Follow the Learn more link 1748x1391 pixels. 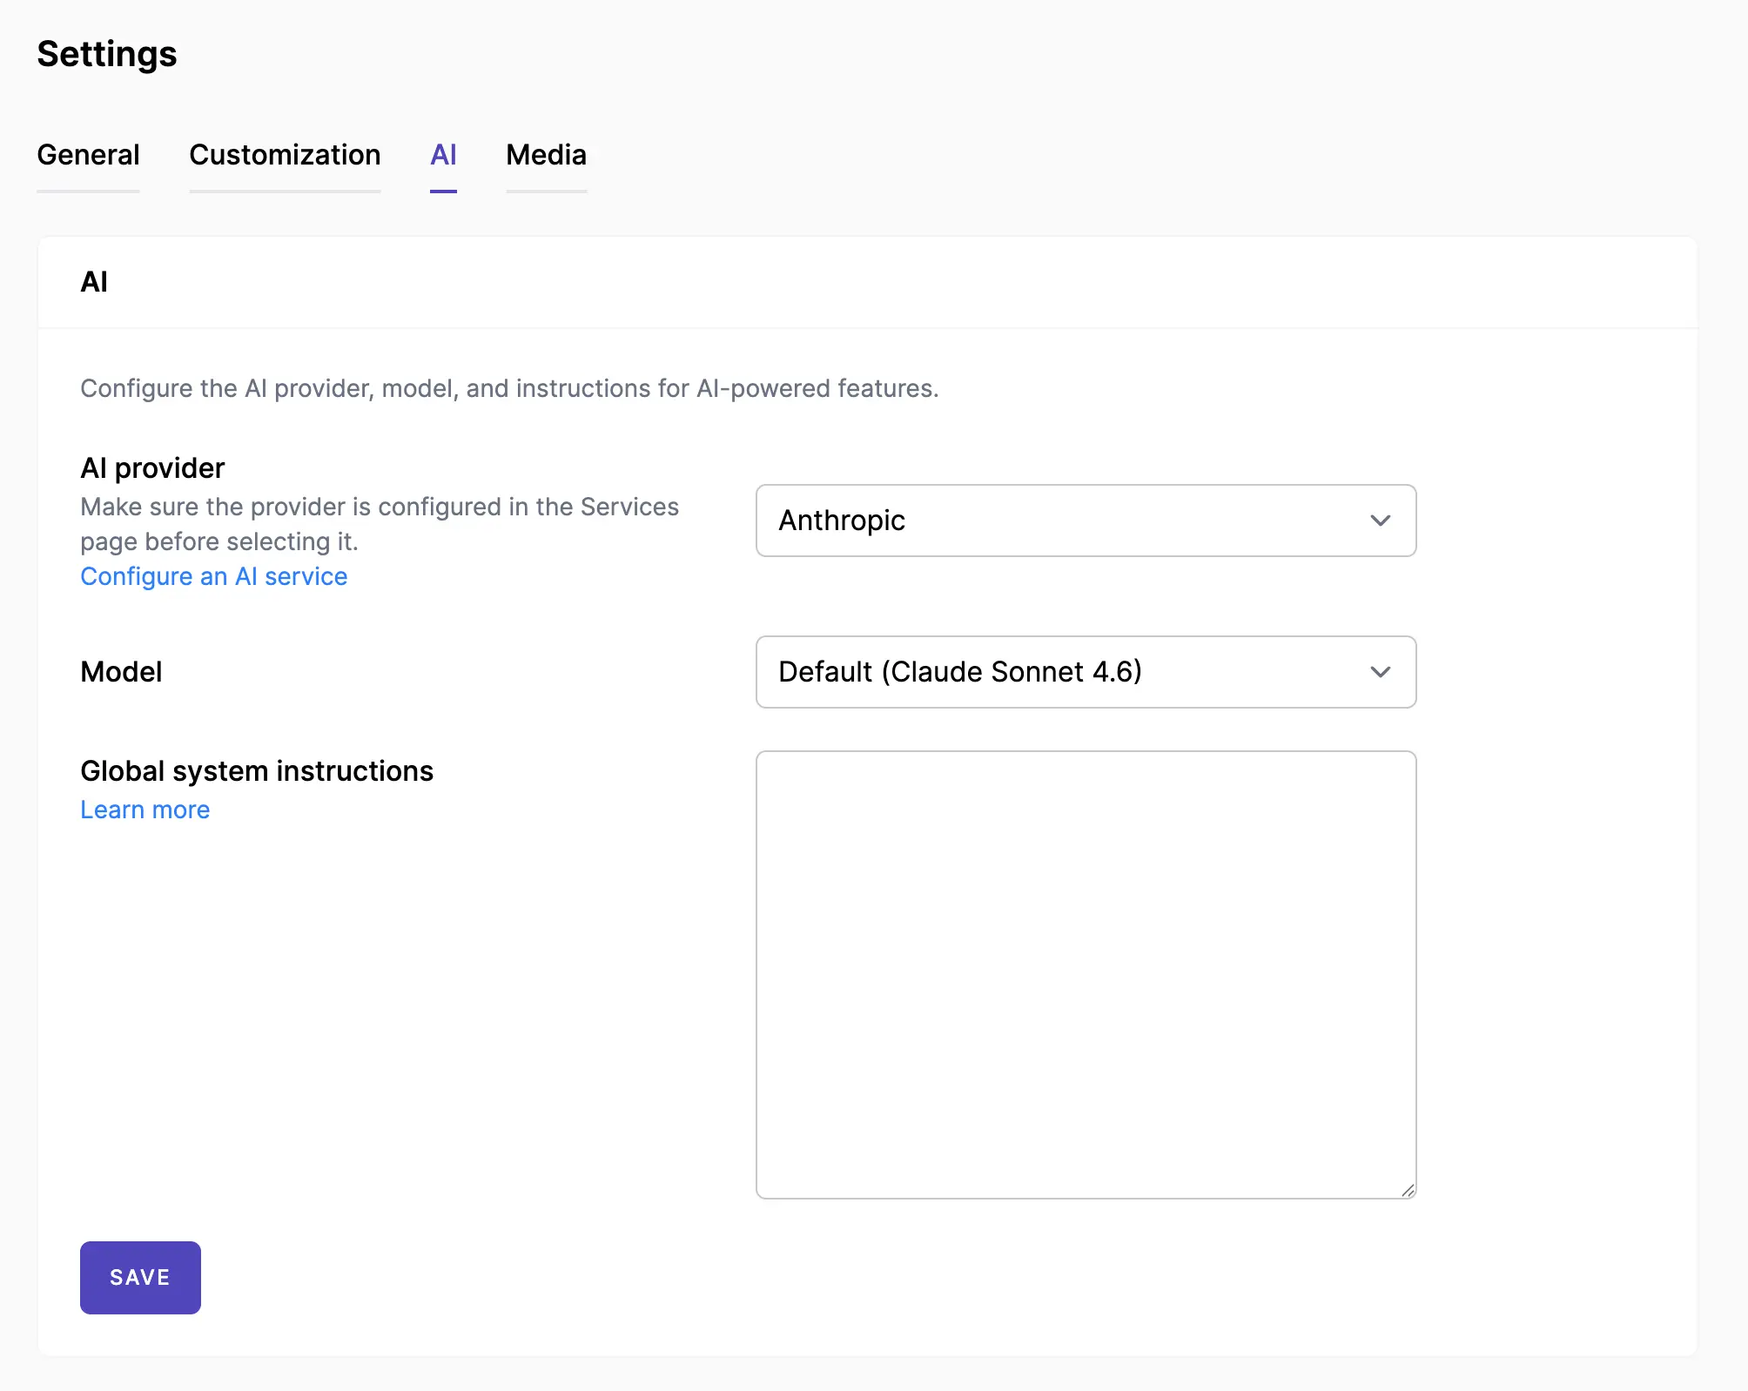tap(145, 810)
